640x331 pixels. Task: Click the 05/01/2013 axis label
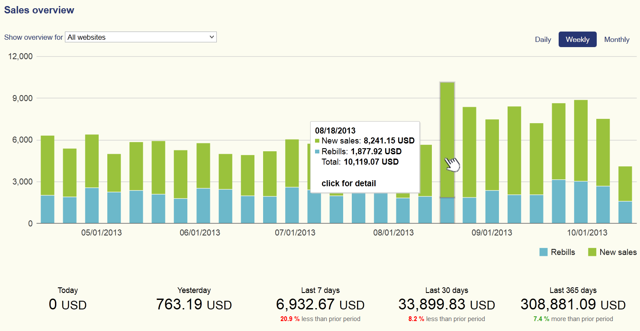click(x=102, y=232)
